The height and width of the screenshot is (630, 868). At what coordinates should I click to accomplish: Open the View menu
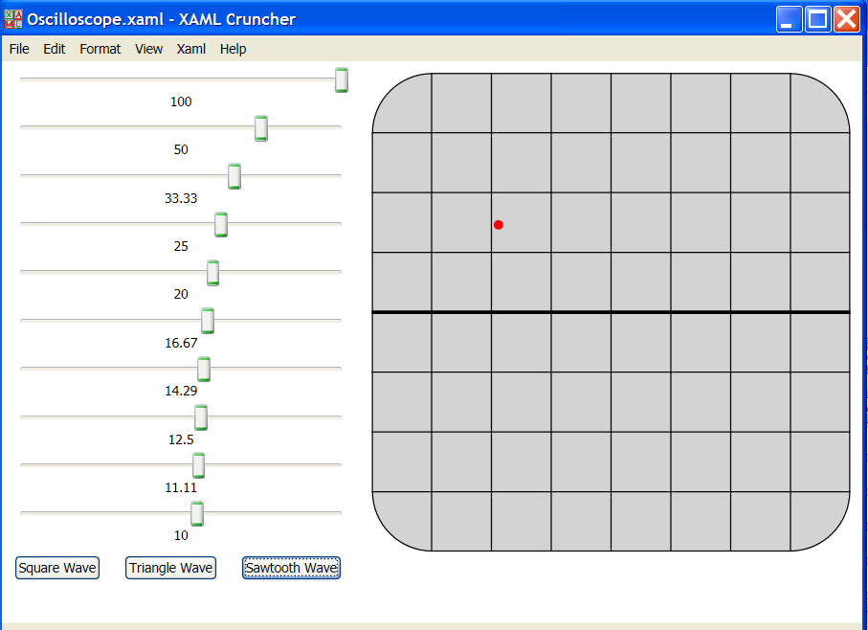coord(149,49)
